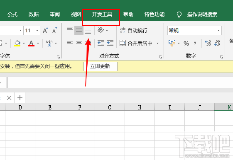Apply accounting number format icon
Viewport: 233px width, 160px height.
(172, 43)
